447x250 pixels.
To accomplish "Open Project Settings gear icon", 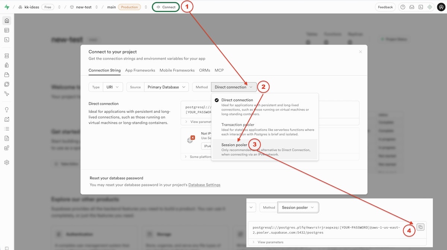I will tap(7, 162).
